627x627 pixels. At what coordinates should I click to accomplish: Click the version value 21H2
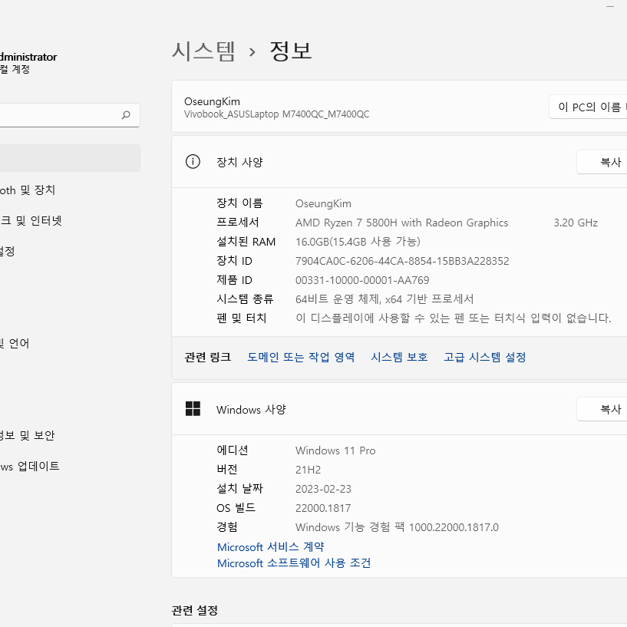coord(308,470)
